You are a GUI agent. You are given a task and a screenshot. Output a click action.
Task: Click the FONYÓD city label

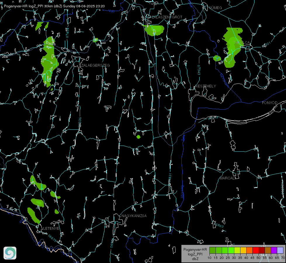tap(270, 103)
